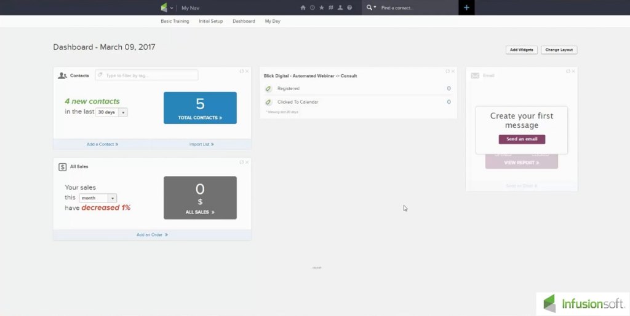Click the Contacts widget people icon
630x316 pixels.
[x=62, y=75]
